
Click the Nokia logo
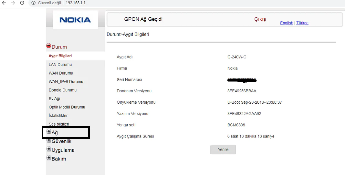(75, 20)
